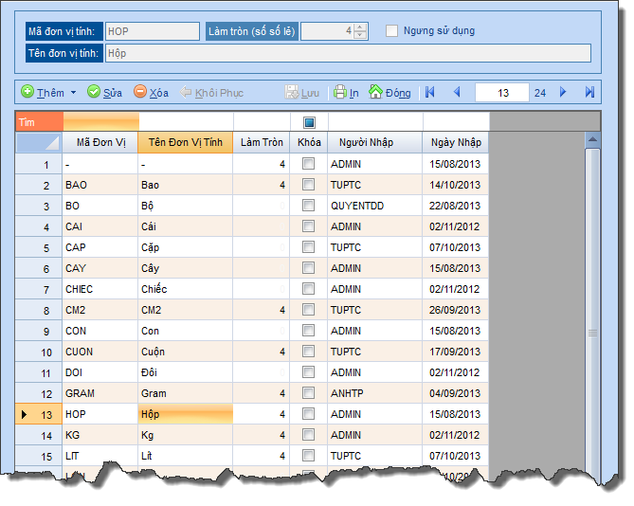Click the green Thêm add icon
The width and height of the screenshot is (634, 506).
point(27,92)
